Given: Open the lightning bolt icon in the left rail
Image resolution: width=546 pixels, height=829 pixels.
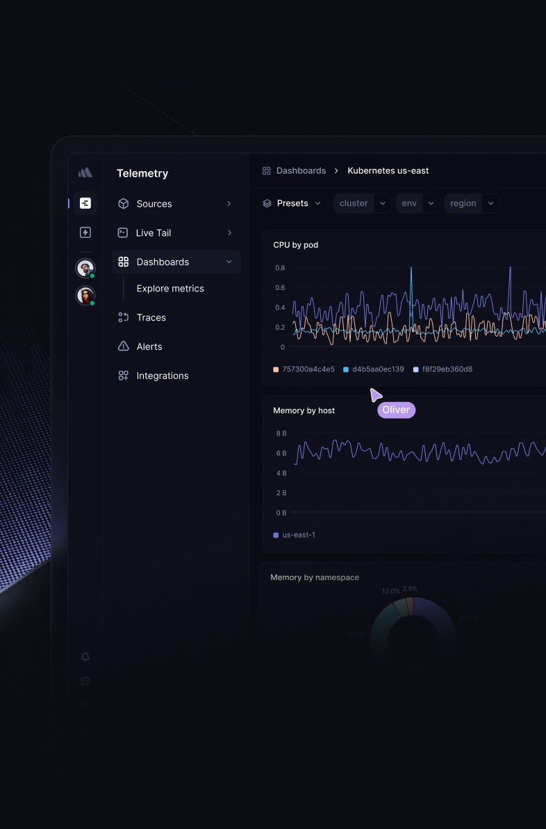Looking at the screenshot, I should pos(85,232).
